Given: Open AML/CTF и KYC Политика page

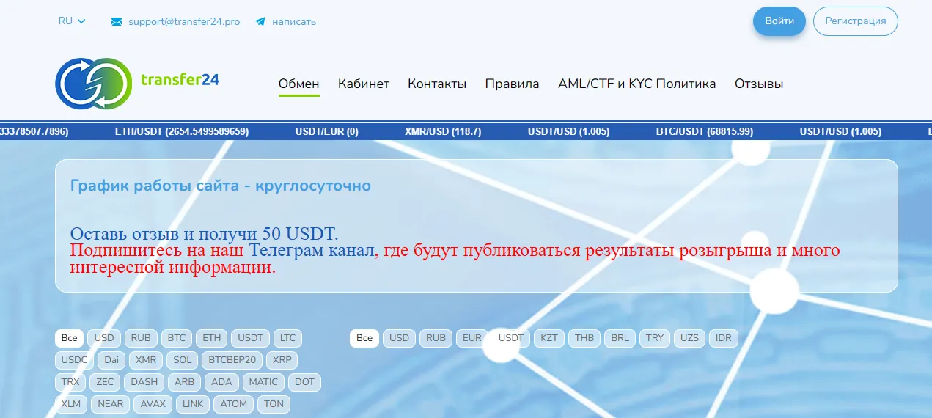Looking at the screenshot, I should 637,84.
